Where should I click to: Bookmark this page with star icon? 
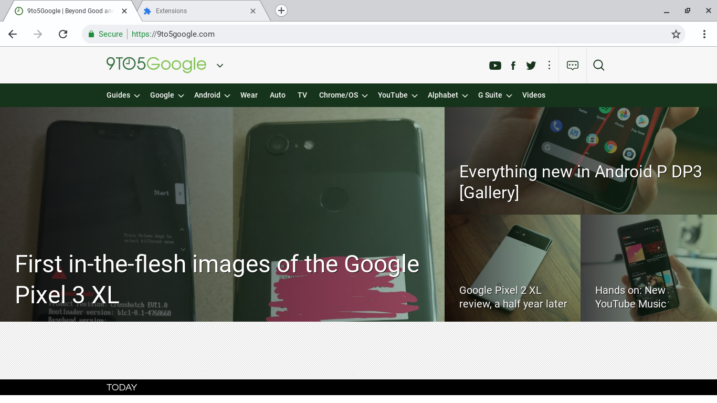(676, 34)
